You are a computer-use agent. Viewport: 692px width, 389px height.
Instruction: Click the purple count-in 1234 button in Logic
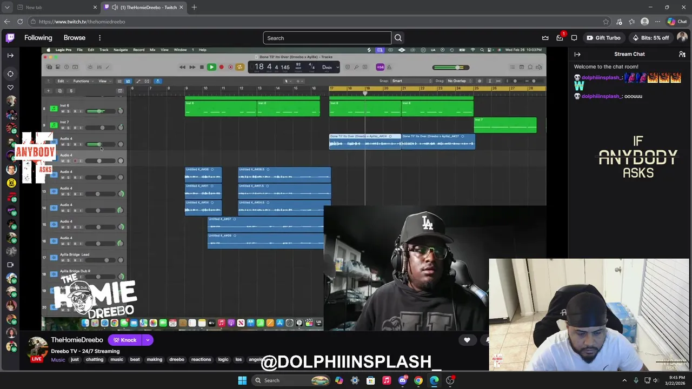pyautogui.click(x=380, y=67)
